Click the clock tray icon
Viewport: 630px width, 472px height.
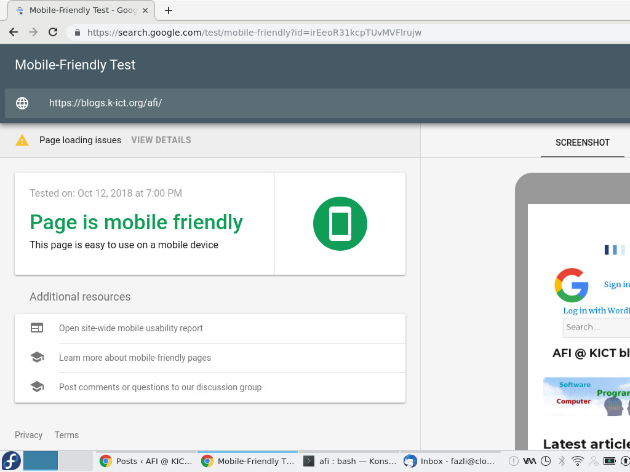[546, 461]
